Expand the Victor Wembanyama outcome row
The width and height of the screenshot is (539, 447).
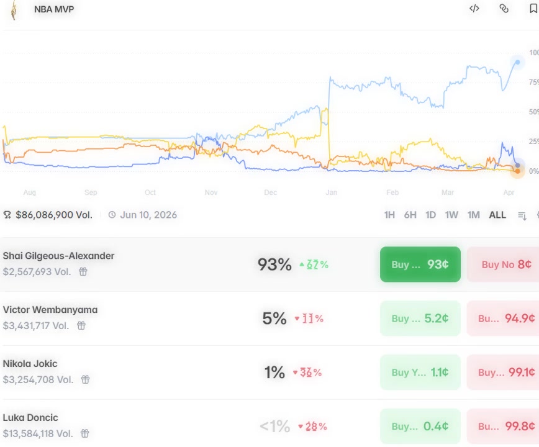pyautogui.click(x=186, y=317)
